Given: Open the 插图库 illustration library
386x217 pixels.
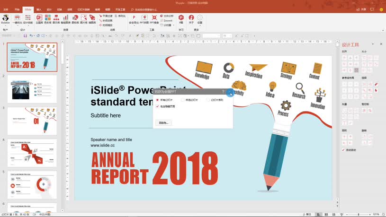Looking at the screenshot, I should (x=92, y=19).
